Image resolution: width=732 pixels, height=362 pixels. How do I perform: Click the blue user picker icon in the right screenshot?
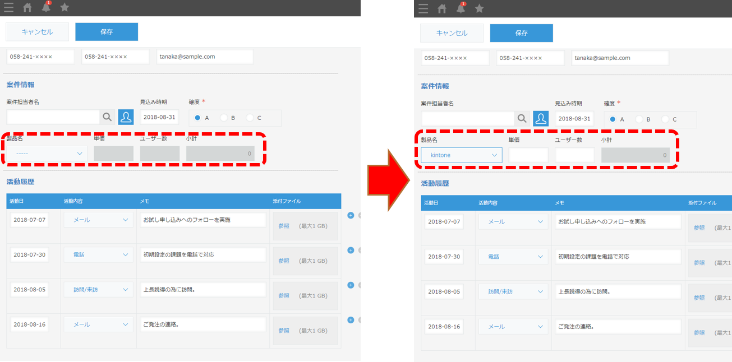(541, 119)
